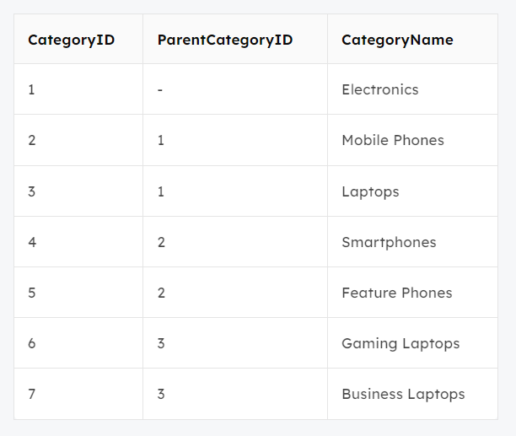Image resolution: width=516 pixels, height=436 pixels.
Task: Click the ParentCategoryID cell in Smartphones row
Action: (x=161, y=242)
